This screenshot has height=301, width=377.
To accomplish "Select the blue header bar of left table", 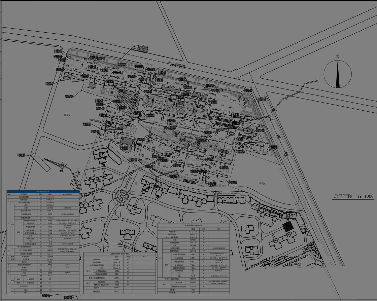I will pos(43,191).
